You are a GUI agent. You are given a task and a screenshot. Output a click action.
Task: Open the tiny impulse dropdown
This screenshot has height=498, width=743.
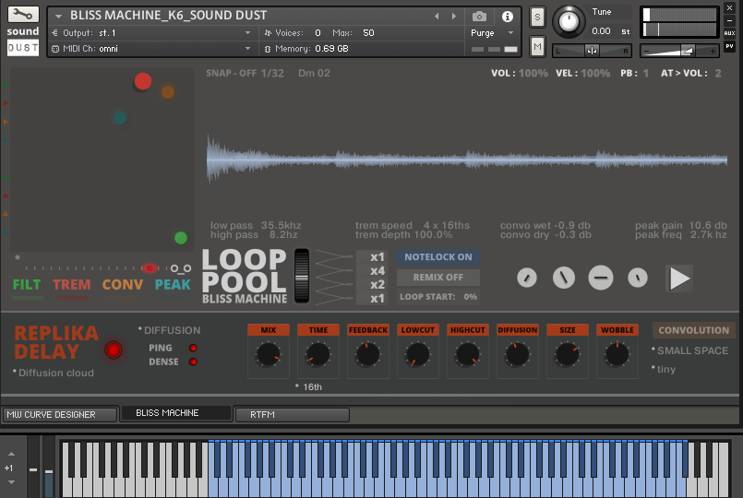coord(664,369)
